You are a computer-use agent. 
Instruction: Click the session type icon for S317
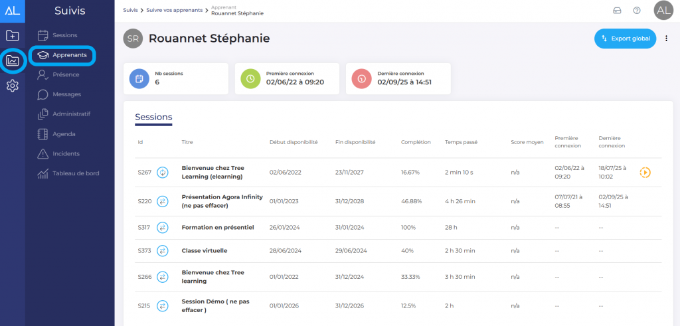click(x=163, y=228)
